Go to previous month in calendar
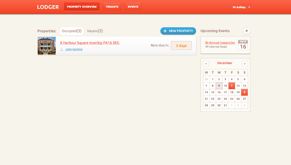The width and height of the screenshot is (291, 165). coord(206,64)
